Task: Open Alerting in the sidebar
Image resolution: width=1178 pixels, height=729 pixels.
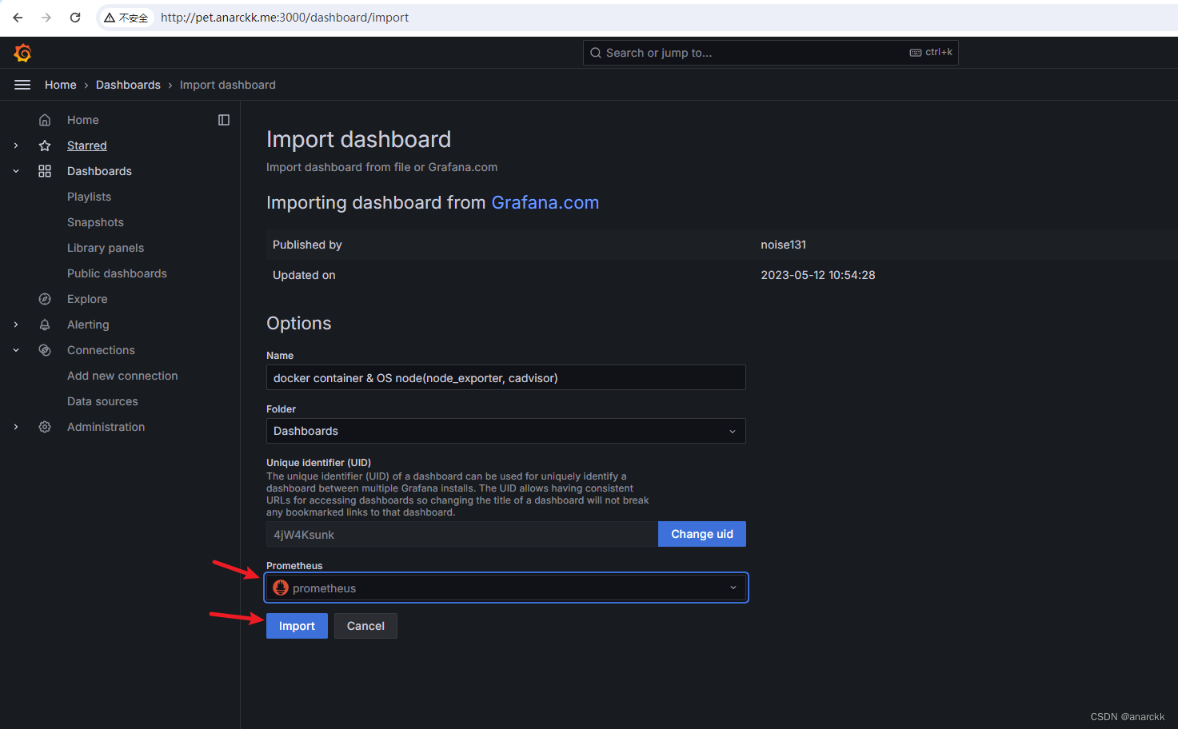Action: tap(88, 325)
